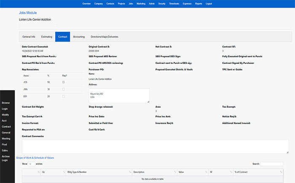Viewport: 295px width, 183px height.
Task: Open Marketing in the top navigation
Action: (x=141, y=3)
